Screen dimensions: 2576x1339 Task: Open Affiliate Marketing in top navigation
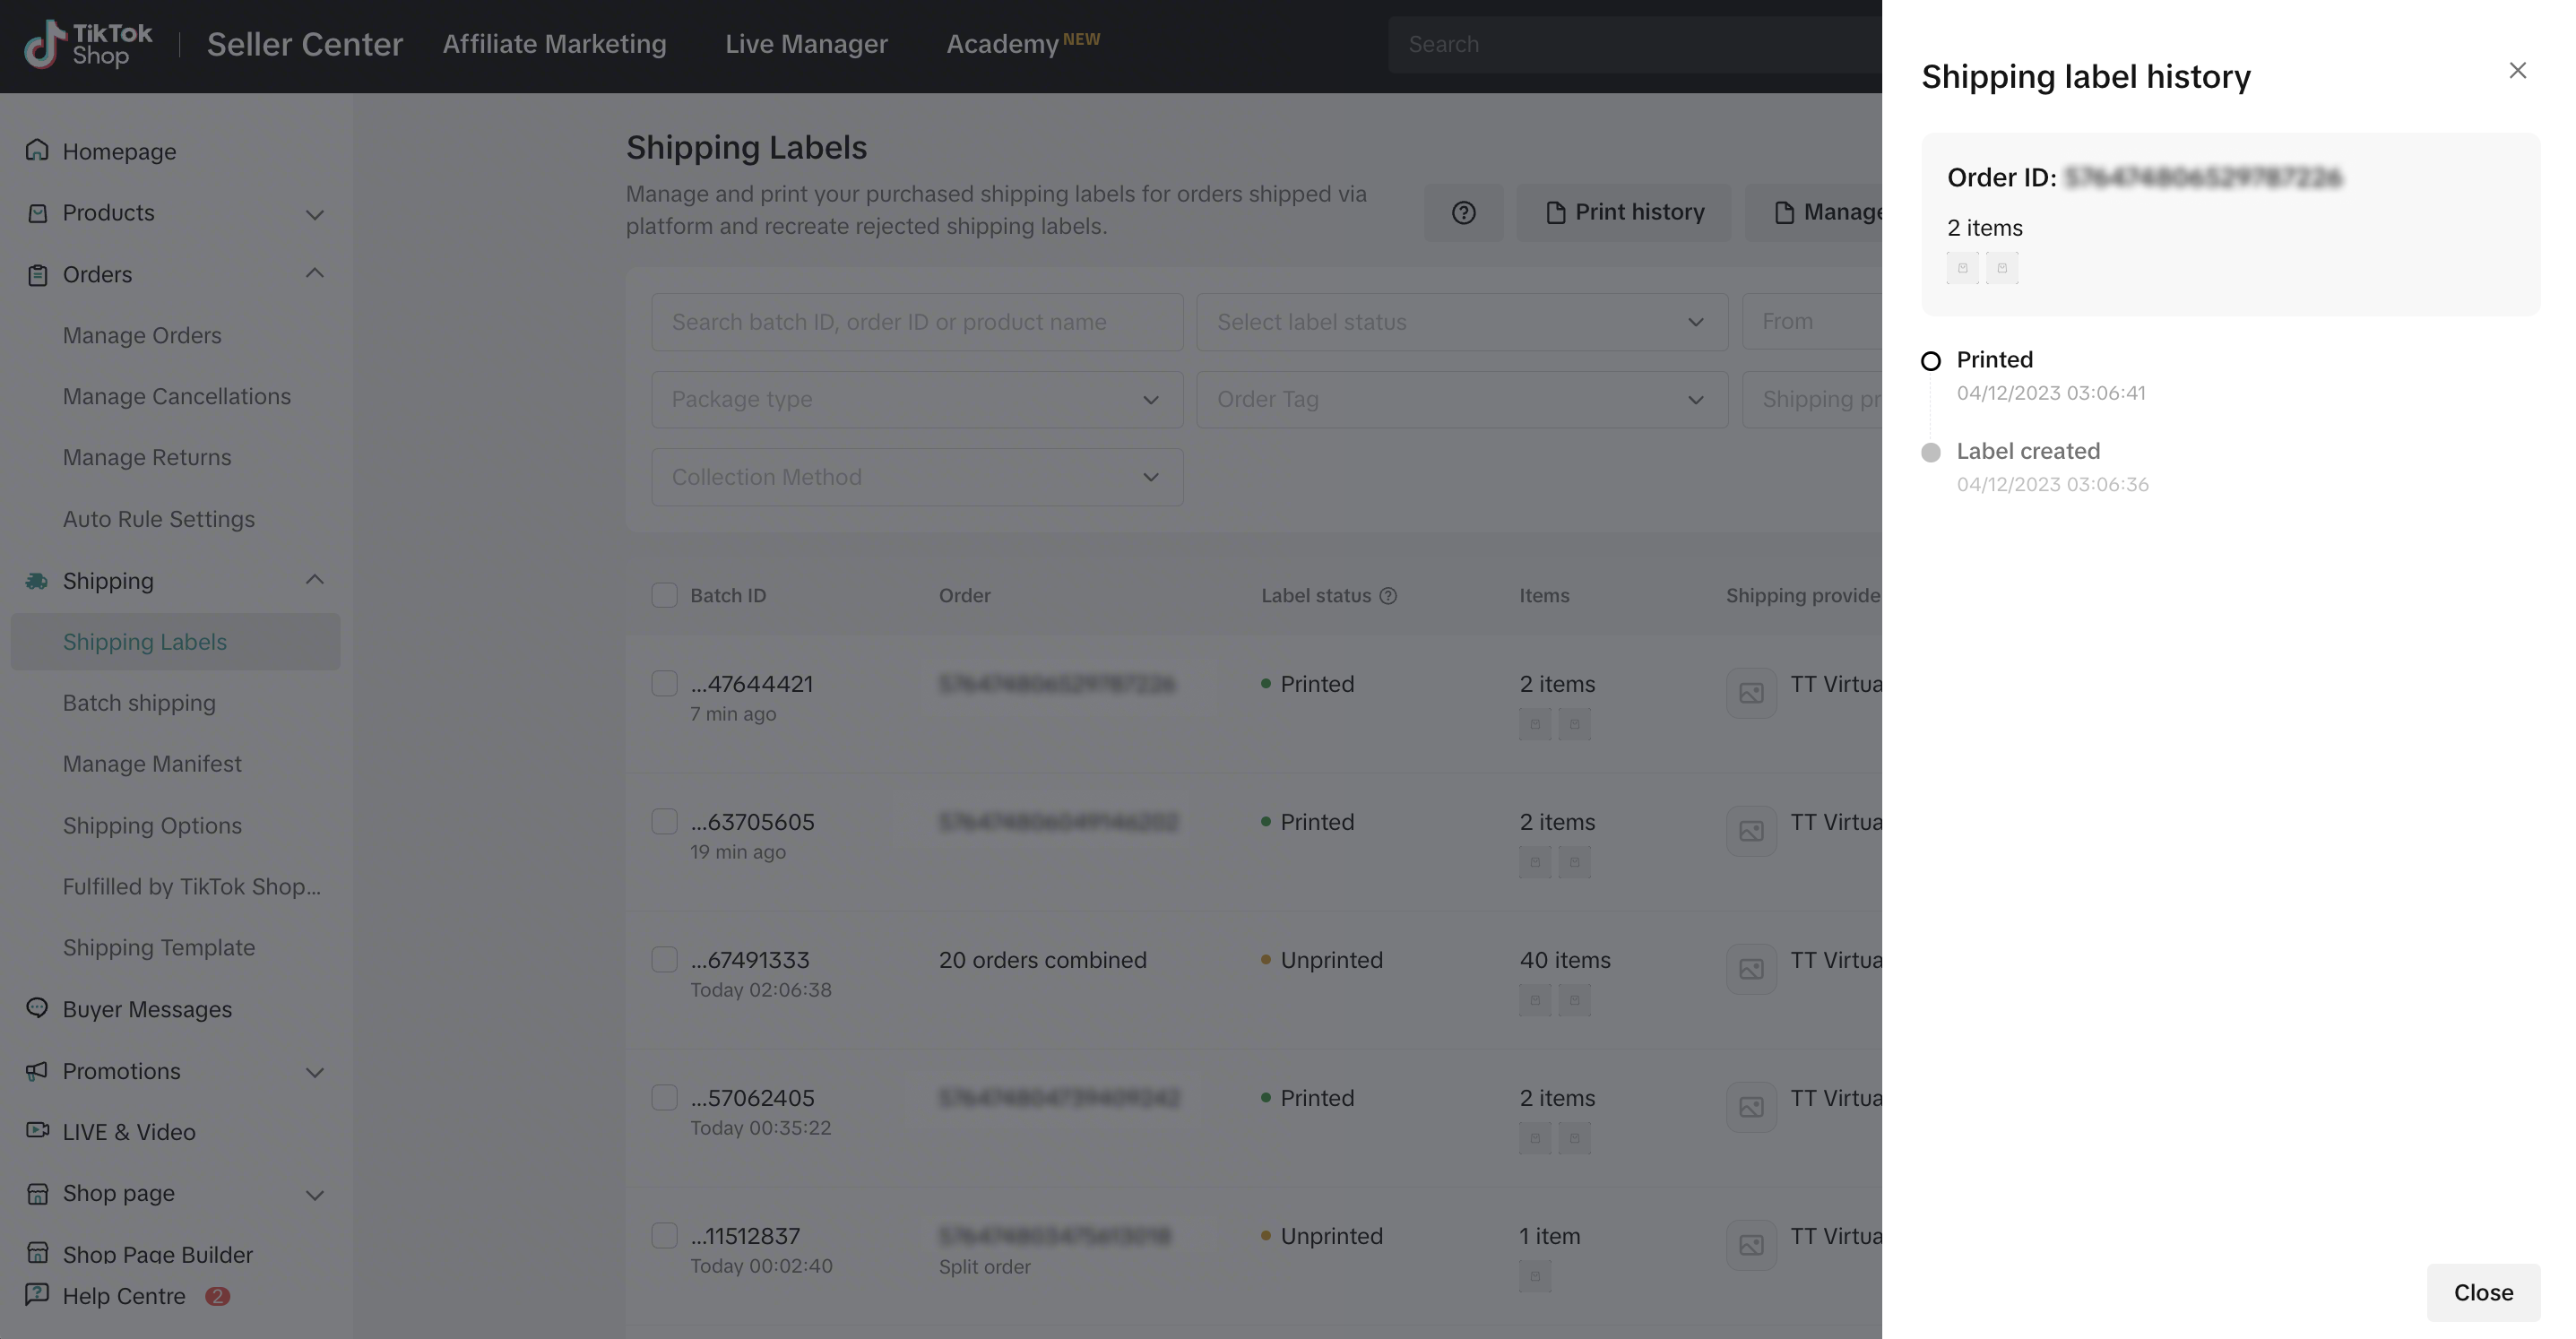tap(554, 44)
